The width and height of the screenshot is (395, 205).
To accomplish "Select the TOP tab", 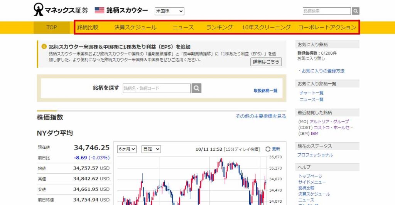I will (52, 27).
